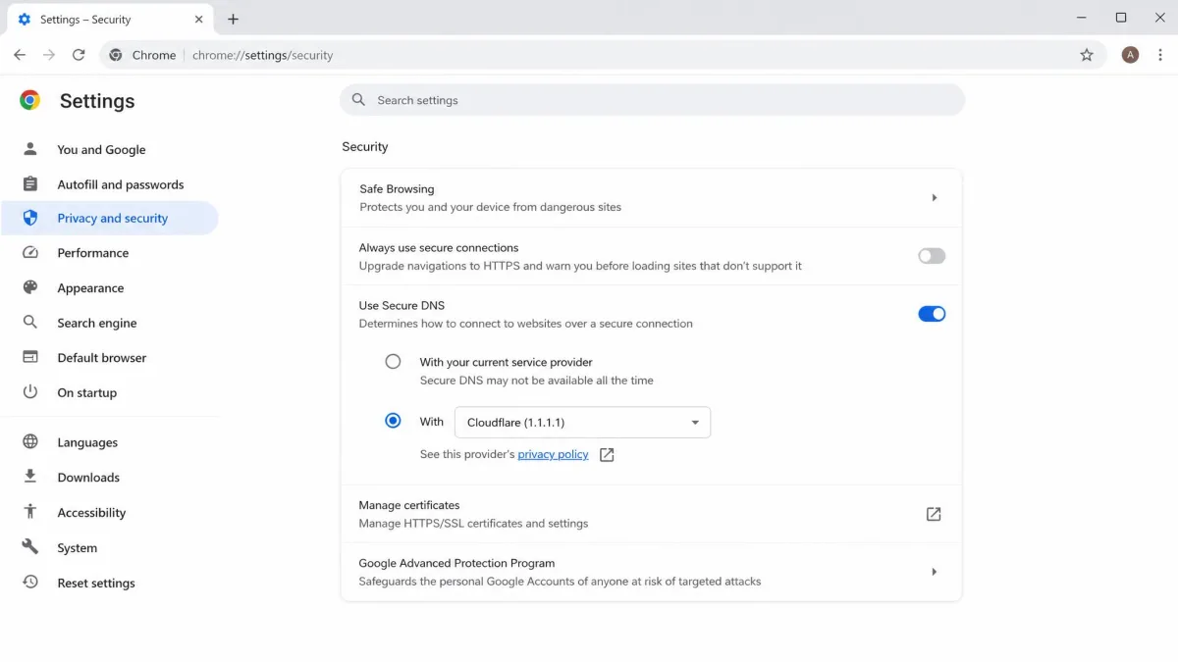Viewport: 1178px width, 662px height.
Task: Click the restore clock icon for Reset settings
Action: (x=30, y=583)
